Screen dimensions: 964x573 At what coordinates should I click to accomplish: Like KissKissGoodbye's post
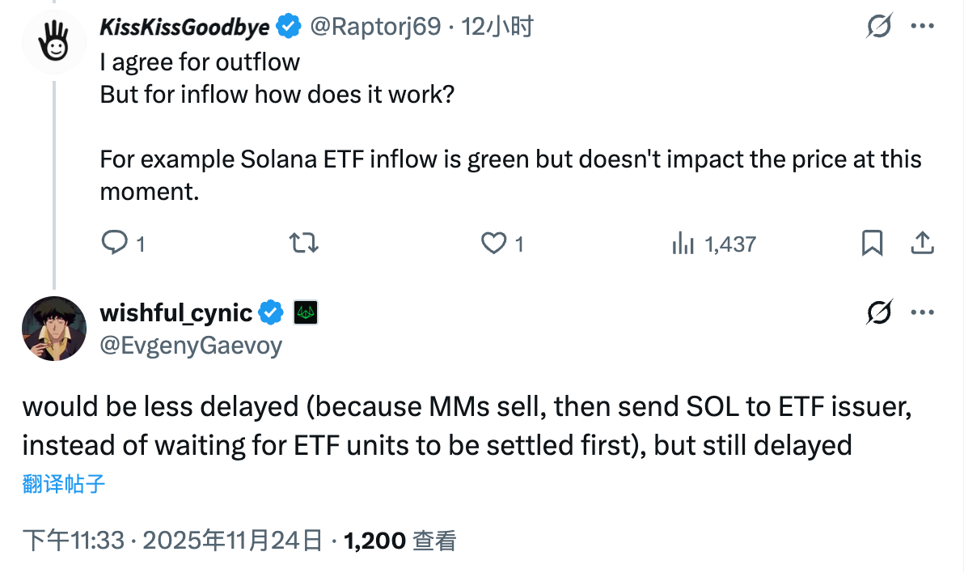click(493, 243)
